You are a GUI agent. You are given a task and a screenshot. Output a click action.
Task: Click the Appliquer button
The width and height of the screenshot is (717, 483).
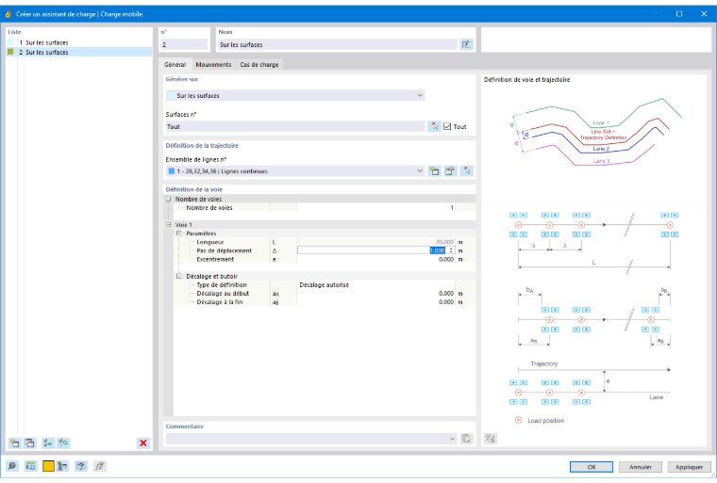(689, 467)
